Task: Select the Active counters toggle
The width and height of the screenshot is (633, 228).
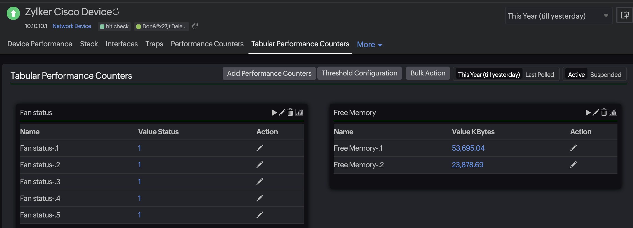Action: coord(576,75)
